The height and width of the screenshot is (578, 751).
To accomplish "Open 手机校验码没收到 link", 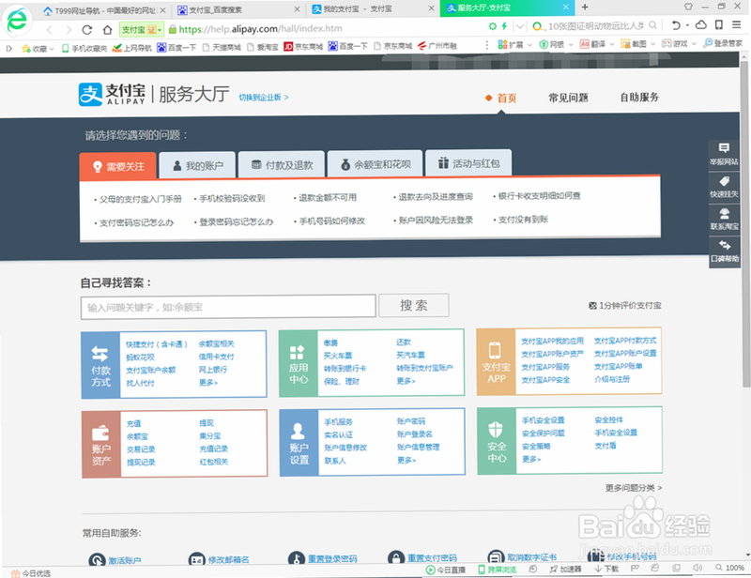I will point(232,198).
